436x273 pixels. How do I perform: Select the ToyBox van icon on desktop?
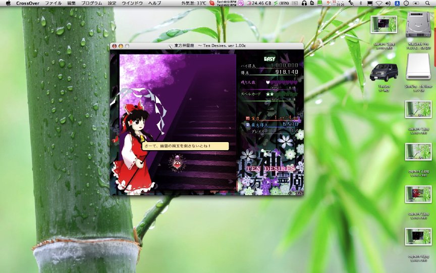pyautogui.click(x=384, y=72)
